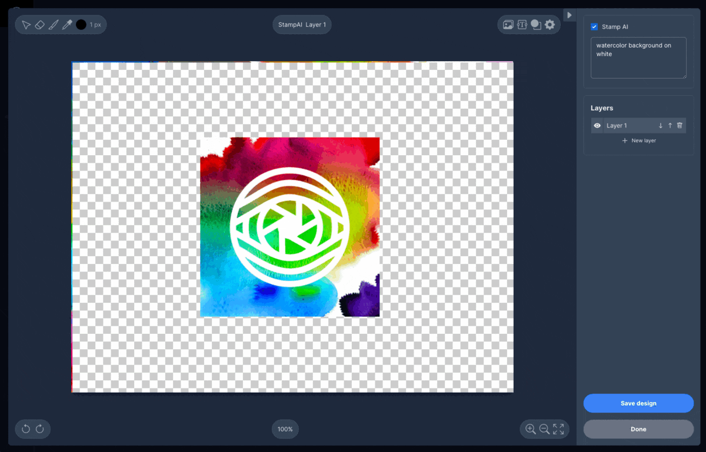The width and height of the screenshot is (706, 452).
Task: Zoom in on the canvas
Action: point(531,429)
